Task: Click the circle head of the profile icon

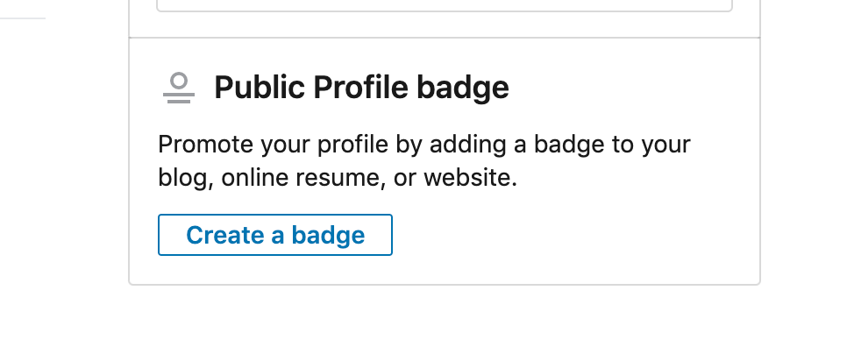Action: tap(178, 81)
